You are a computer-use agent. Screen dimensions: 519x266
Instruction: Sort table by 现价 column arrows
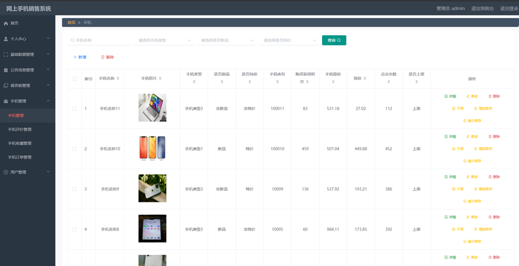365,78
